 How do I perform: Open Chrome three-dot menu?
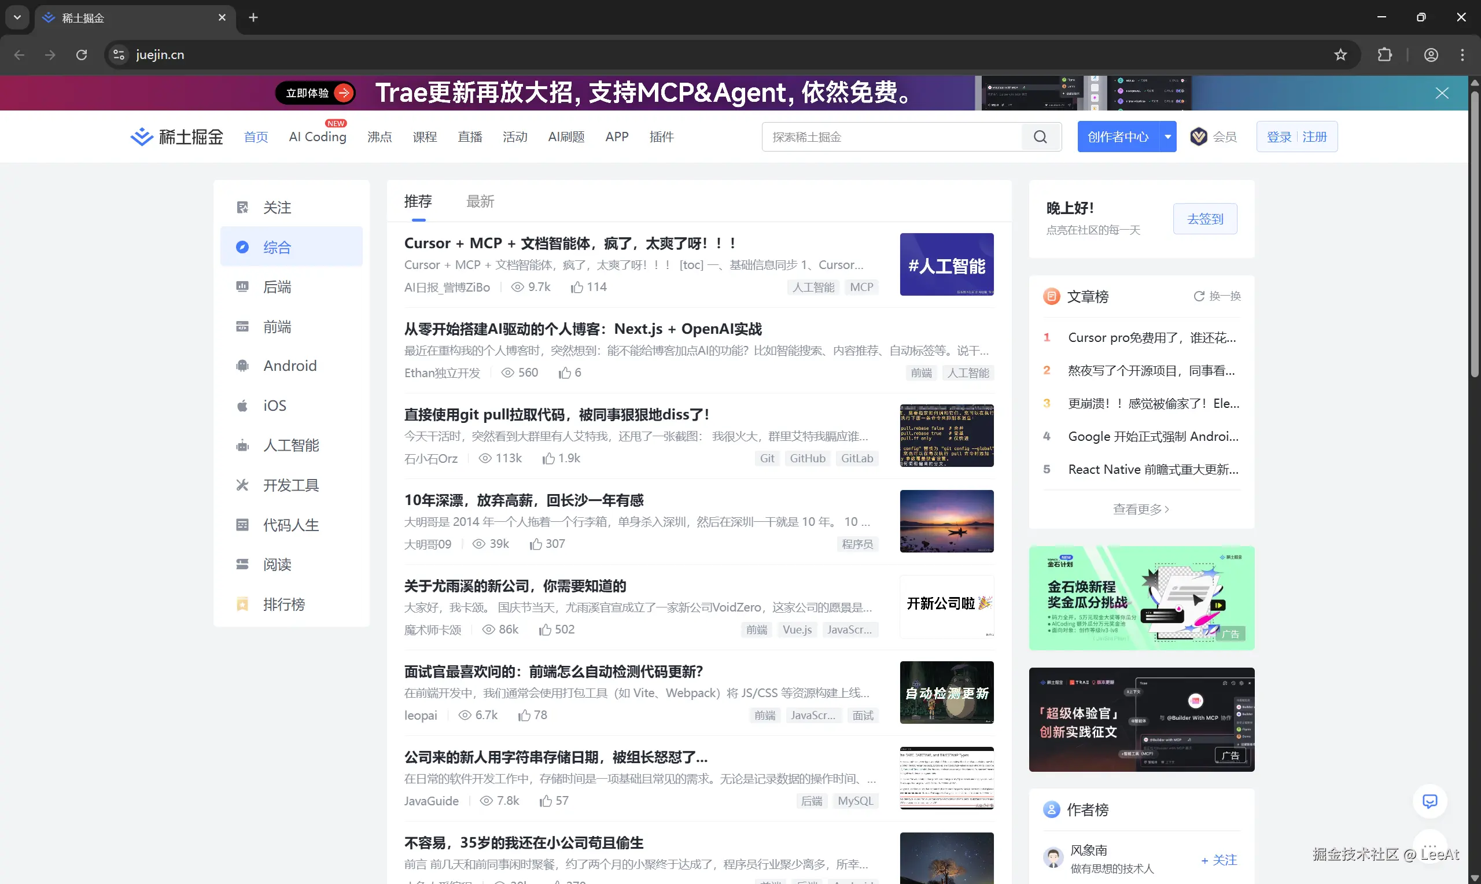[1462, 55]
